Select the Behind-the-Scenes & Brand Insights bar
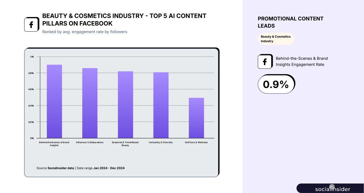 coord(54,101)
